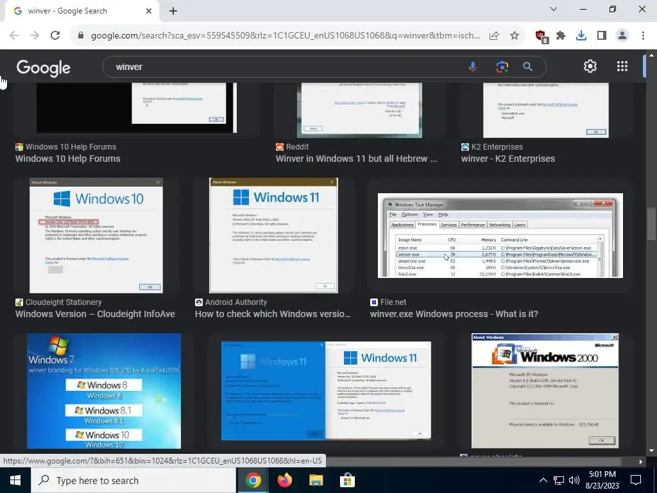The width and height of the screenshot is (657, 493).
Task: Open Windows Version – Cloudeight InfoAve link
Action: tap(95, 314)
